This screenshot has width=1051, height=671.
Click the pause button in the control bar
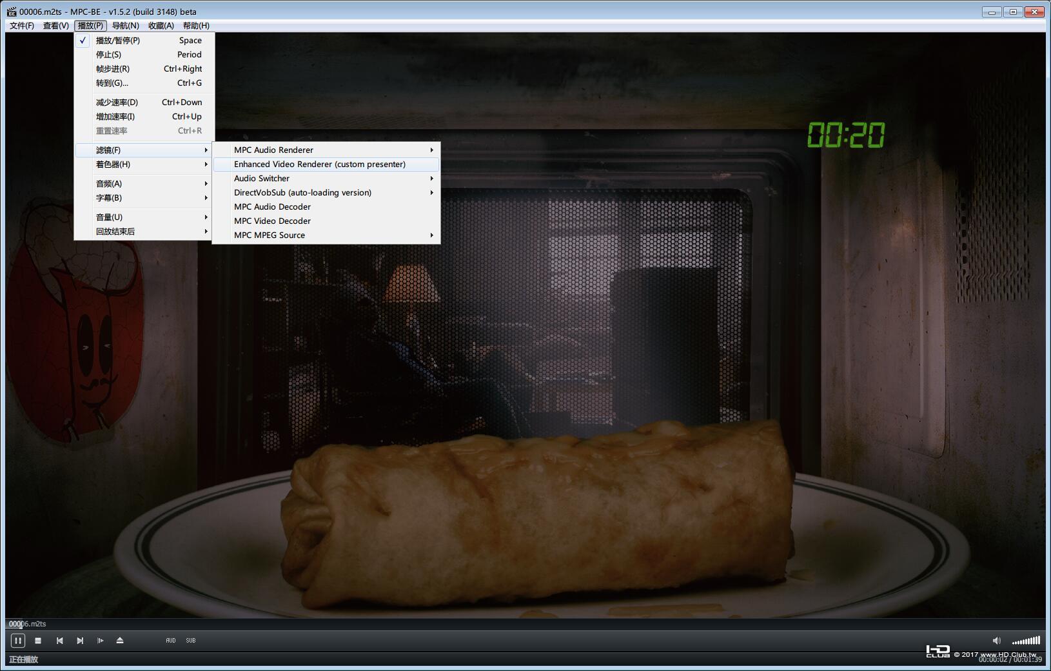(x=18, y=641)
